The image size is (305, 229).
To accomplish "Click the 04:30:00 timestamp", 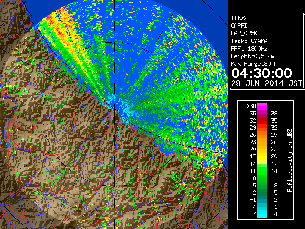I will coord(262,73).
